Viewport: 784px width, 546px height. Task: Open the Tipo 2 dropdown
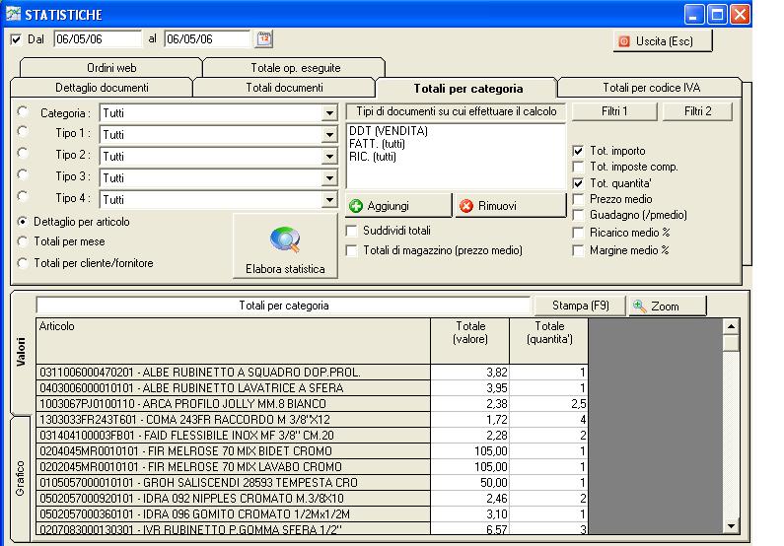pos(329,157)
